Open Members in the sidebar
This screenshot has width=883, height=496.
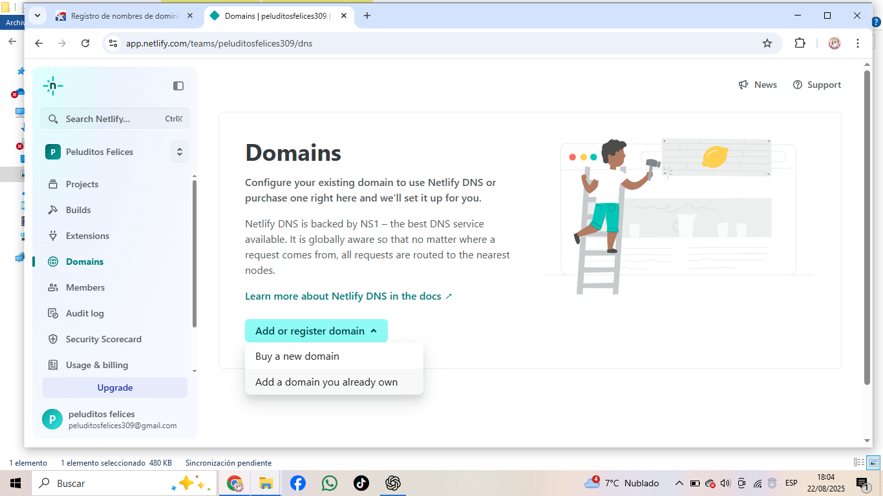85,287
